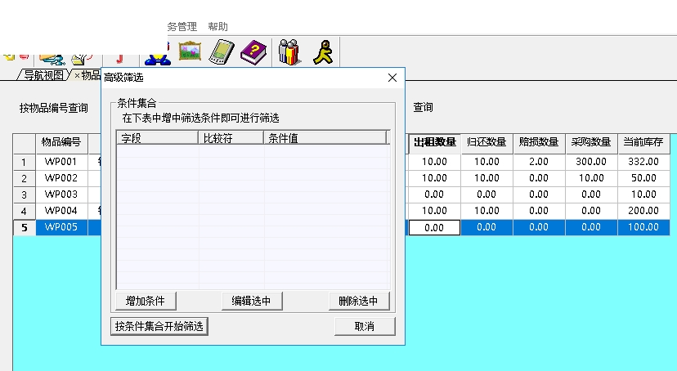Switch to the 导航视图 tab
Viewport: 677px width, 371px height.
[43, 75]
